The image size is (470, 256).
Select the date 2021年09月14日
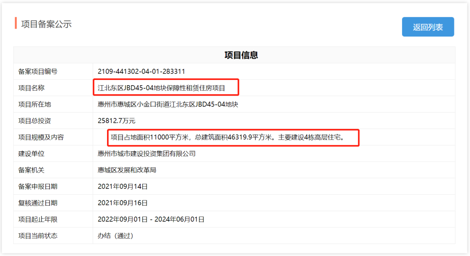coord(123,187)
